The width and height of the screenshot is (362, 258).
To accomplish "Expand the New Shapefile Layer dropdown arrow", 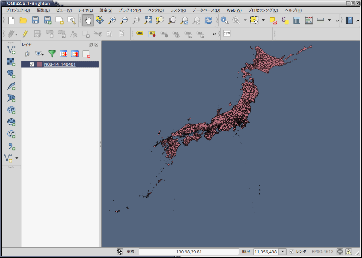I will point(17,158).
